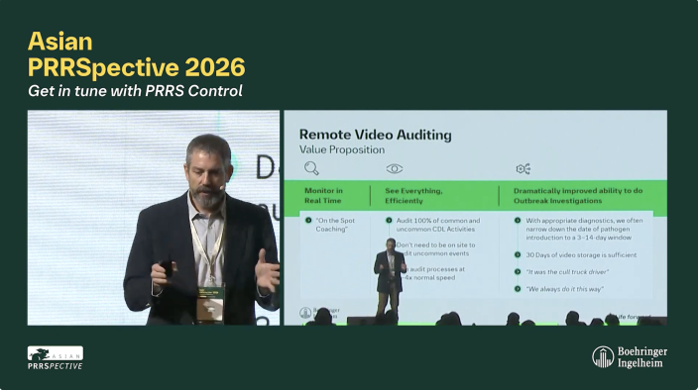Click bullet beside We always do it this way
Image resolution: width=698 pixels, height=390 pixels.
coord(518,289)
